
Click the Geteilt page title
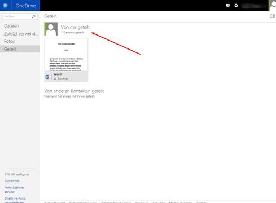(x=50, y=16)
